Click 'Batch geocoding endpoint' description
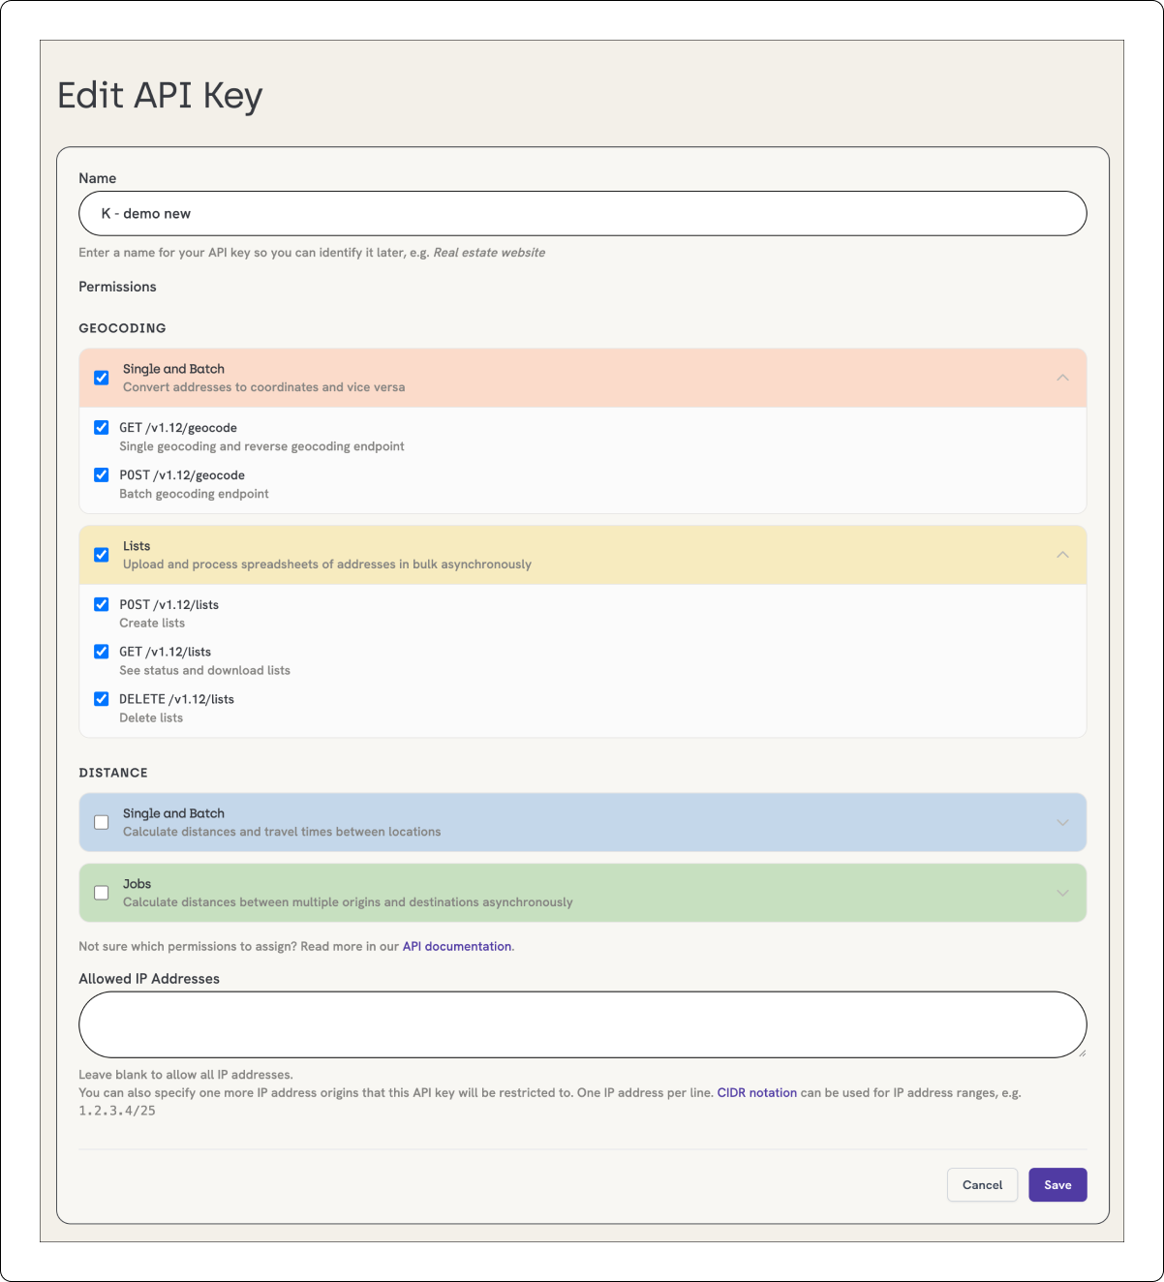Image resolution: width=1164 pixels, height=1282 pixels. [x=194, y=494]
